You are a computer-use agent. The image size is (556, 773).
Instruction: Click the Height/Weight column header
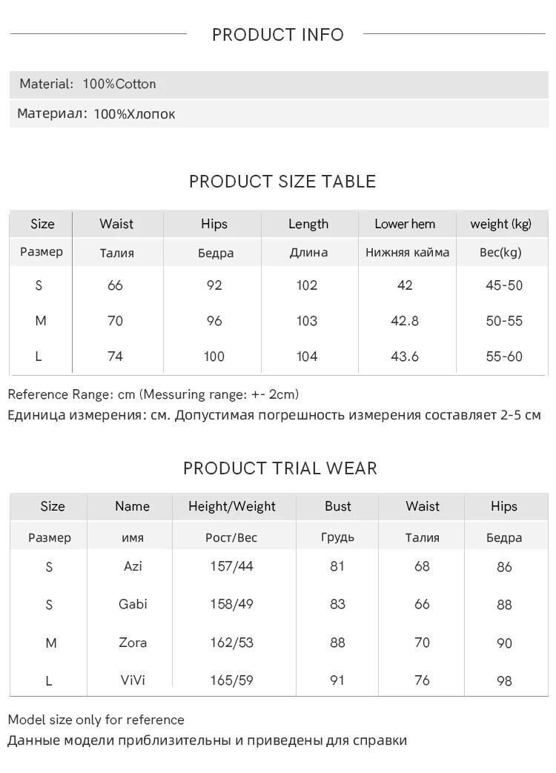click(232, 506)
